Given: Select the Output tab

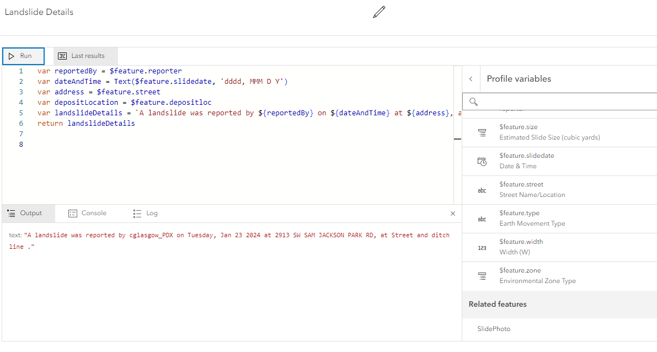Looking at the screenshot, I should coord(28,212).
